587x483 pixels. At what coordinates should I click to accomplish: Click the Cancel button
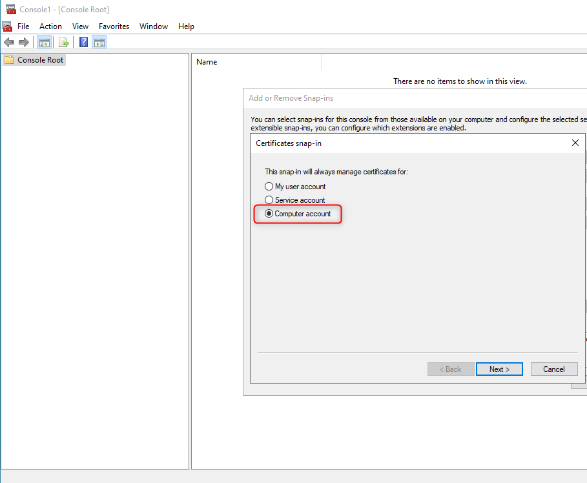[x=554, y=369]
